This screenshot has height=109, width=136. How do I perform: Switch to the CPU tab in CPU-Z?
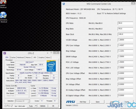(x=7, y=57)
